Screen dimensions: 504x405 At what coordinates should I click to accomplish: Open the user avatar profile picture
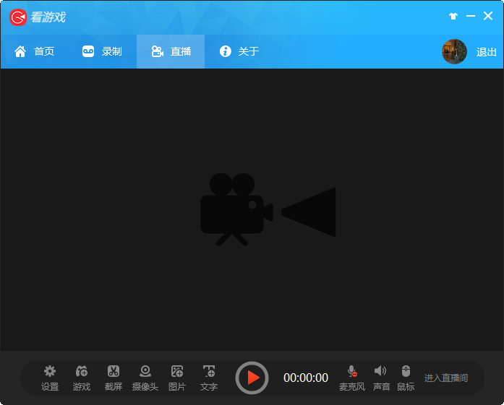point(454,51)
